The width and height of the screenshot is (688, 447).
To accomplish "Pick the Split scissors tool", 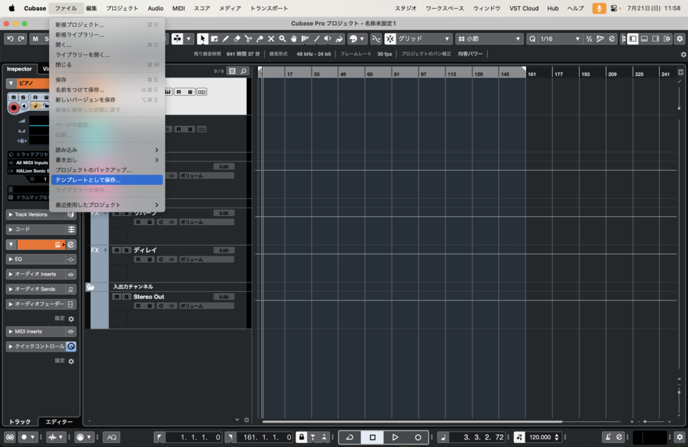I will point(248,39).
